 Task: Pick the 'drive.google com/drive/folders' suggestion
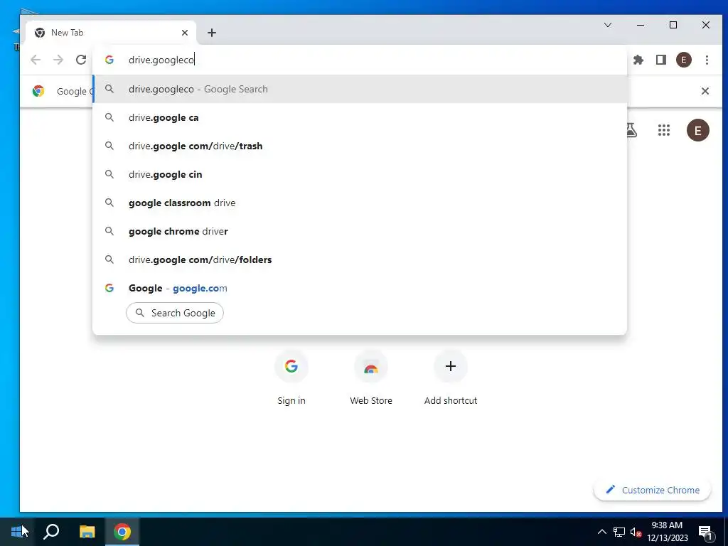pyautogui.click(x=360, y=259)
